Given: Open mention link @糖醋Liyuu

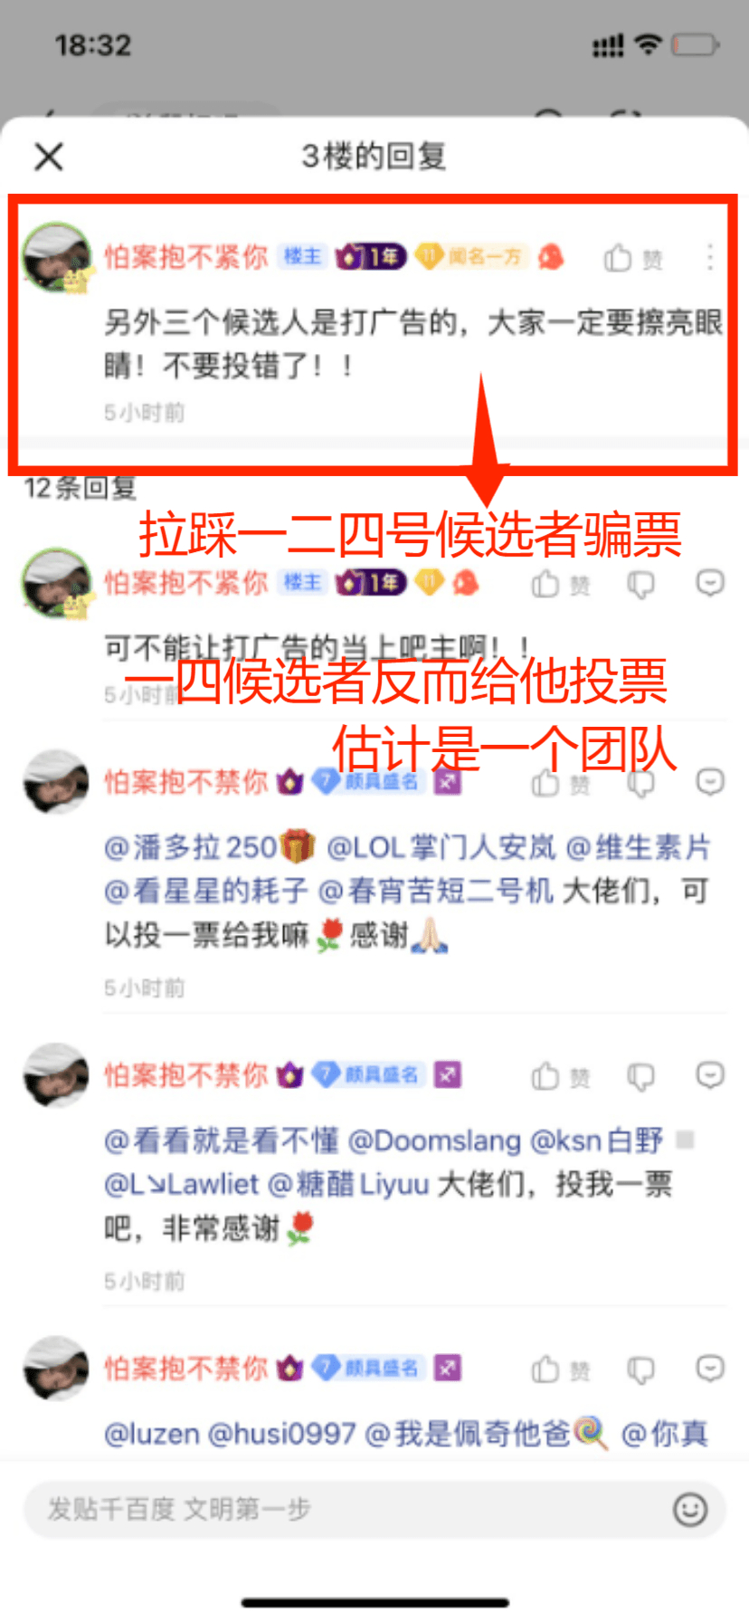Looking at the screenshot, I should (x=348, y=1184).
